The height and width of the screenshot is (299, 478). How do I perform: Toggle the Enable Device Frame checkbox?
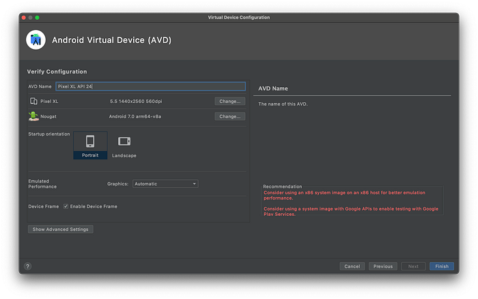pyautogui.click(x=66, y=206)
